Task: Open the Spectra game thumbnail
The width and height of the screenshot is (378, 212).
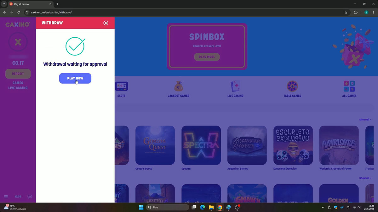Action: (201, 145)
